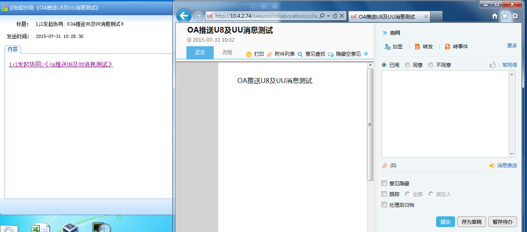Open the attachment list (附件列表) icon
The image size is (527, 232).
pos(269,54)
